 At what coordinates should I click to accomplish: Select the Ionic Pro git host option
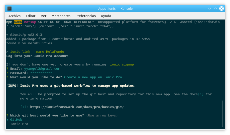point(19,124)
